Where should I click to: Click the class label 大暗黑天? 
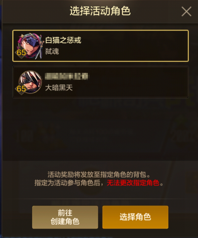tap(59, 88)
